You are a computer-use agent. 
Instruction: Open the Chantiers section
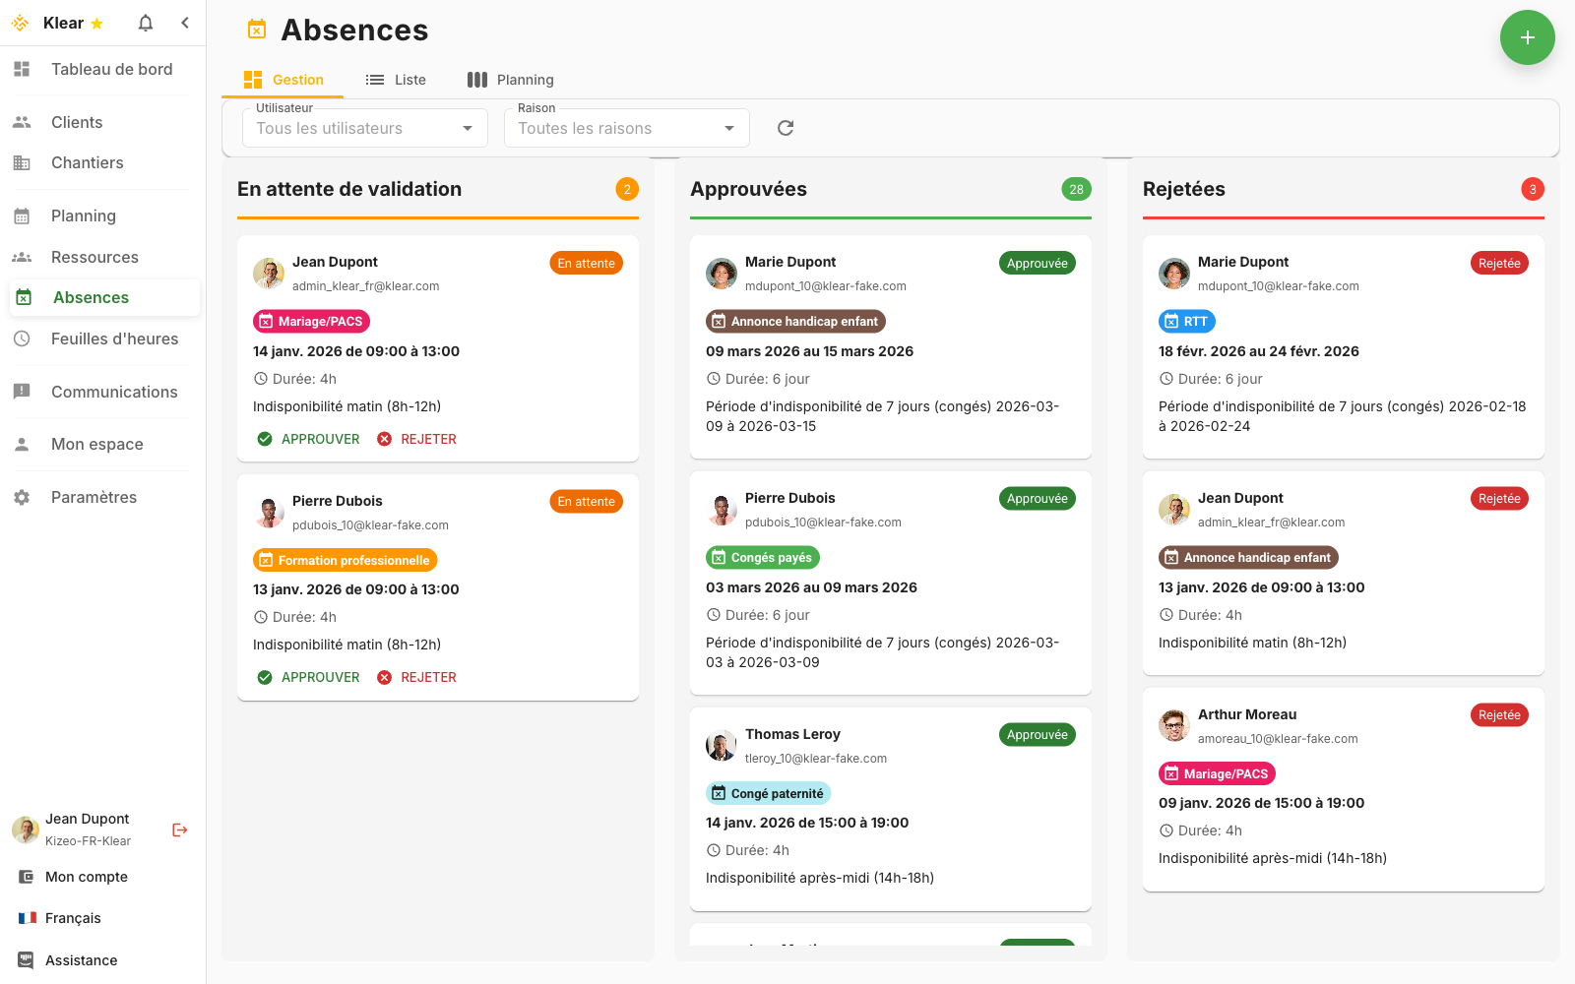coord(87,162)
